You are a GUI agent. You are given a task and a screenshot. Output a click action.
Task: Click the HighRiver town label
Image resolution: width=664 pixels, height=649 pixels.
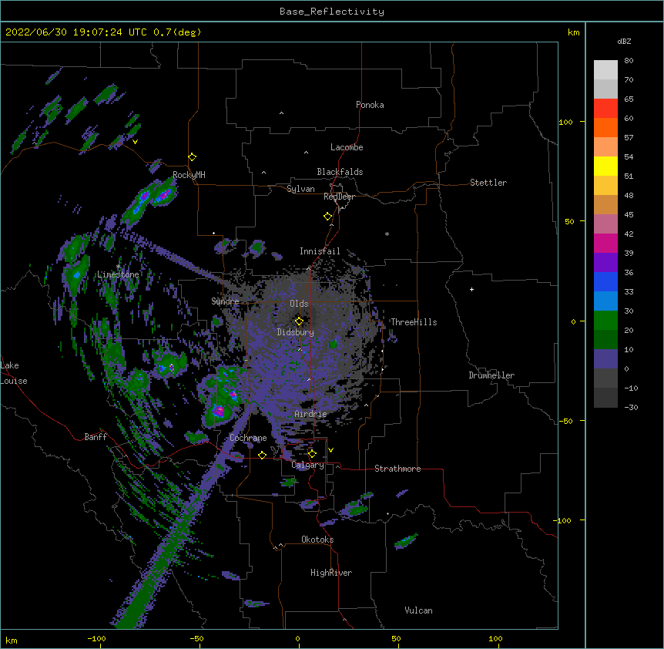pyautogui.click(x=331, y=573)
